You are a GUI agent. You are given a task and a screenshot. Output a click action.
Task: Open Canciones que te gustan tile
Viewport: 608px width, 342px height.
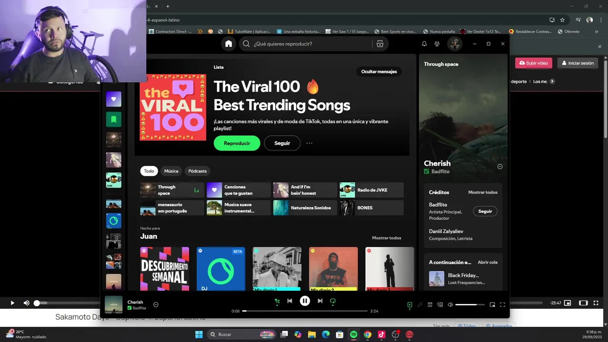click(238, 190)
